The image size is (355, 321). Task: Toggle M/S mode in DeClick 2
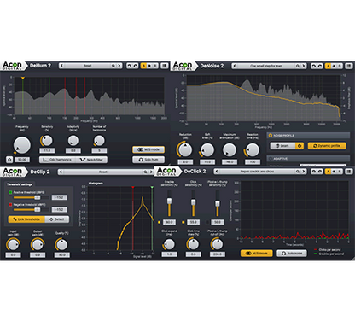256,254
